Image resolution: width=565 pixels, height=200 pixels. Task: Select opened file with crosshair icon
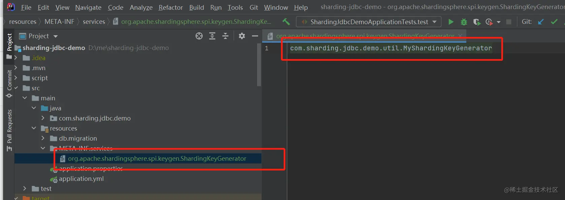coord(199,36)
